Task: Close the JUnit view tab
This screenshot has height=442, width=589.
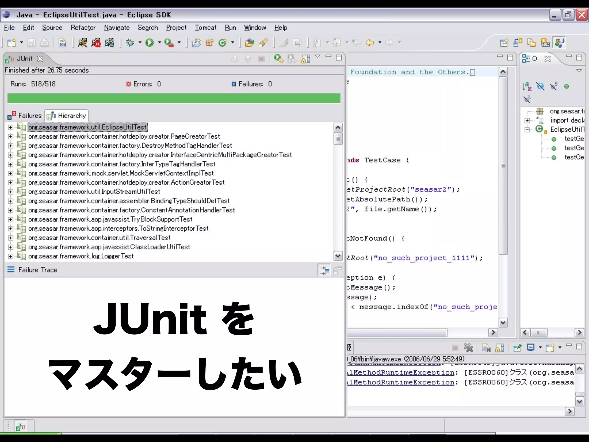Action: pyautogui.click(x=40, y=59)
